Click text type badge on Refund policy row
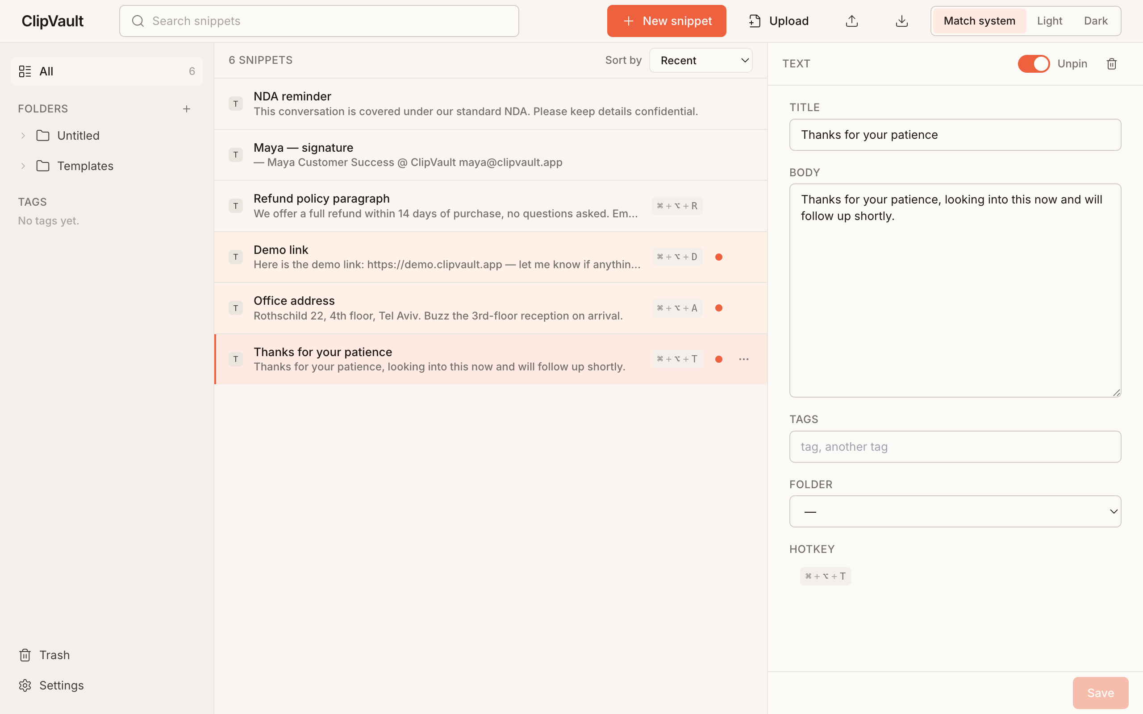1143x714 pixels. pyautogui.click(x=236, y=206)
